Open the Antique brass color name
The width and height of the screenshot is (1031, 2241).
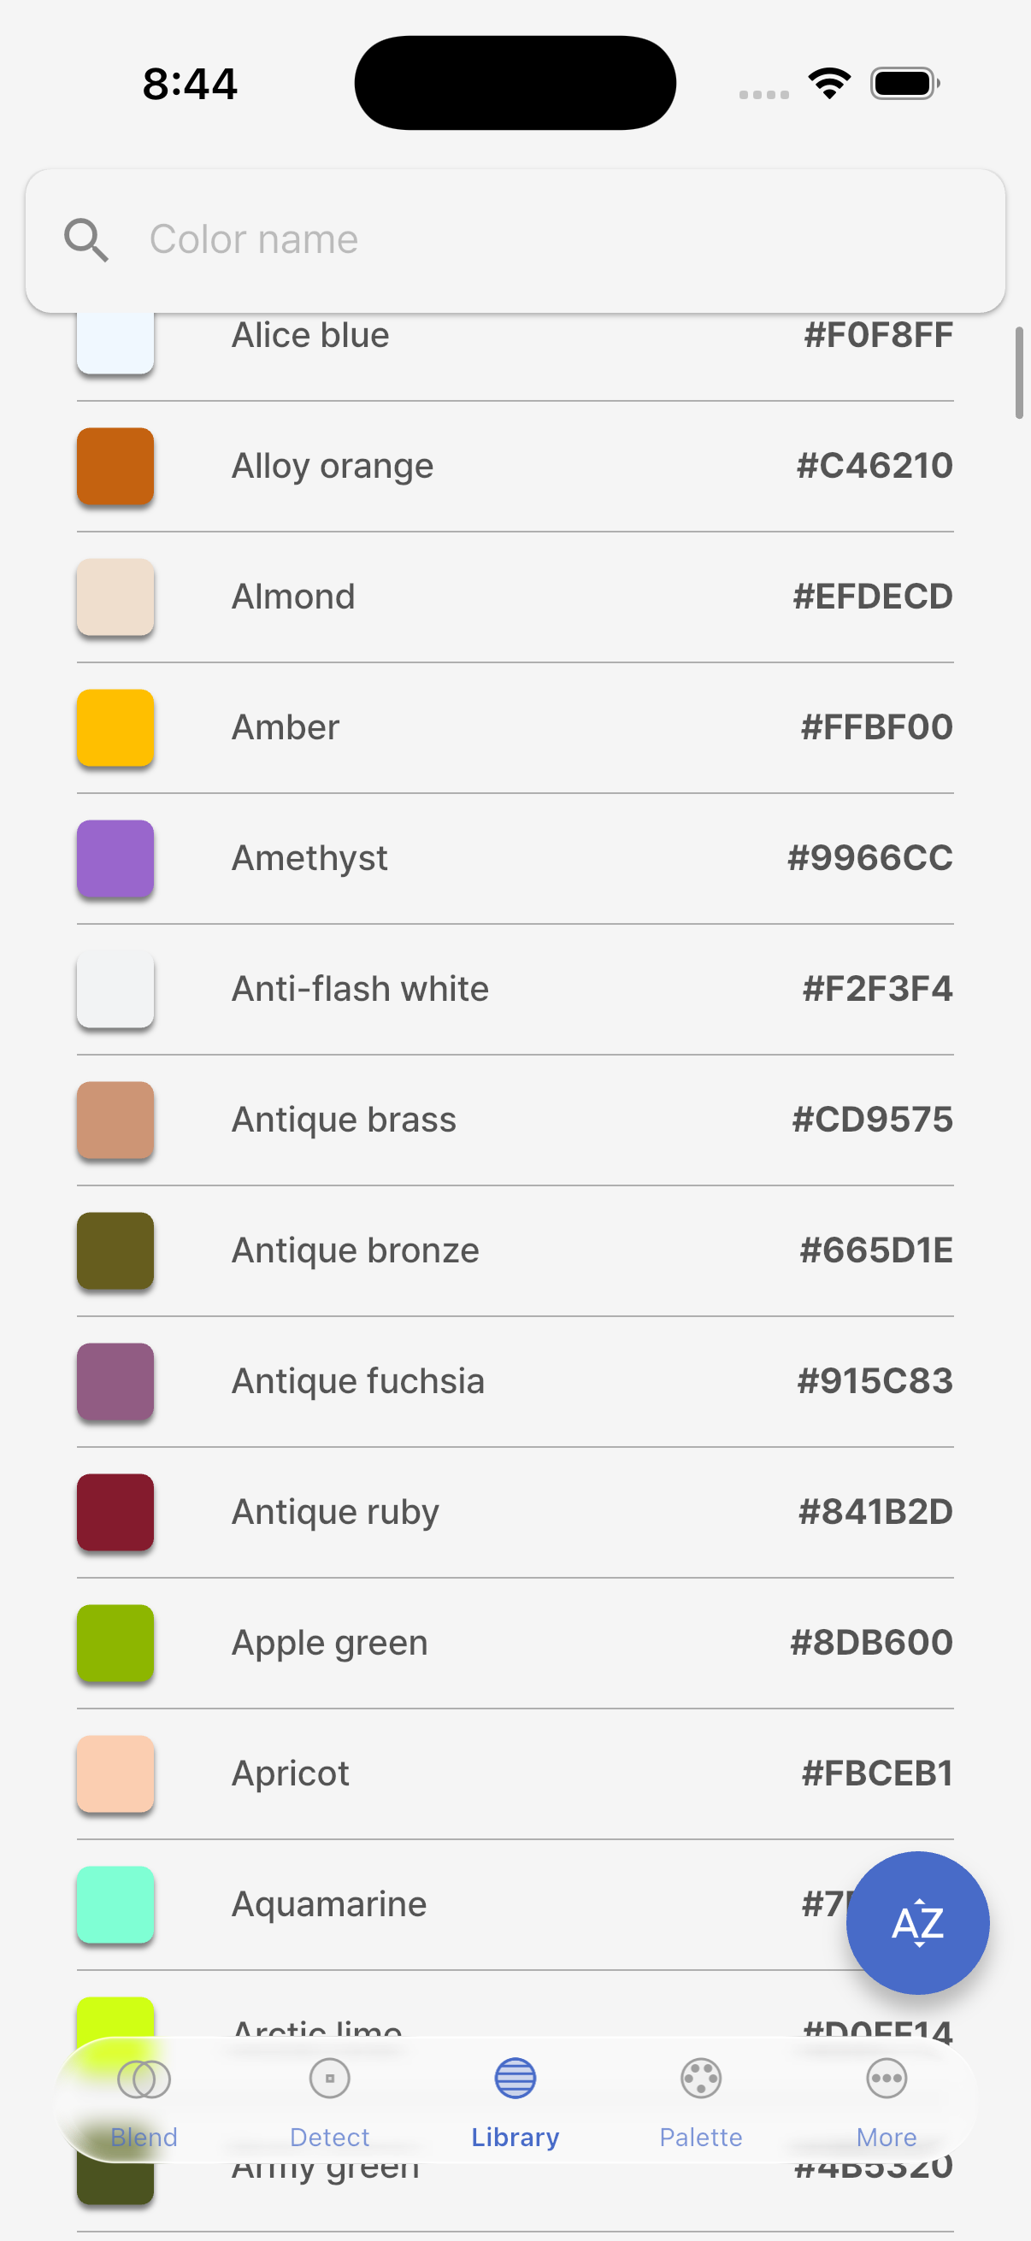(344, 1120)
